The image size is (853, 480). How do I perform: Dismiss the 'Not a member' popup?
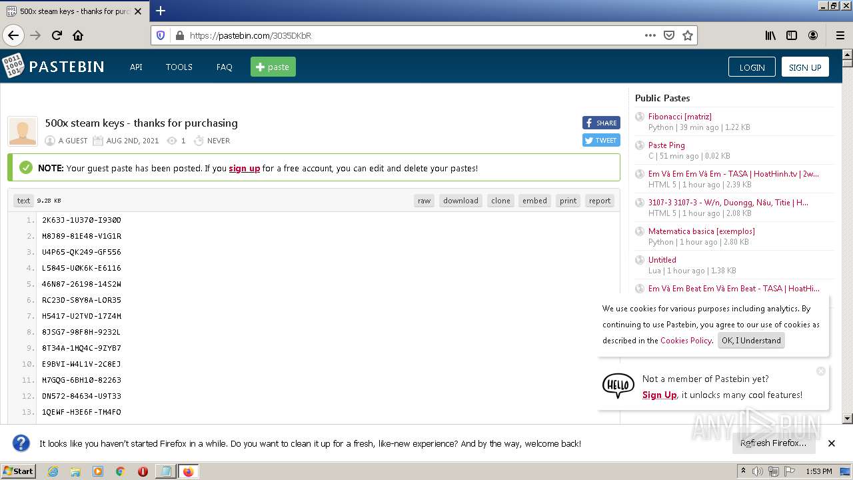pyautogui.click(x=821, y=371)
